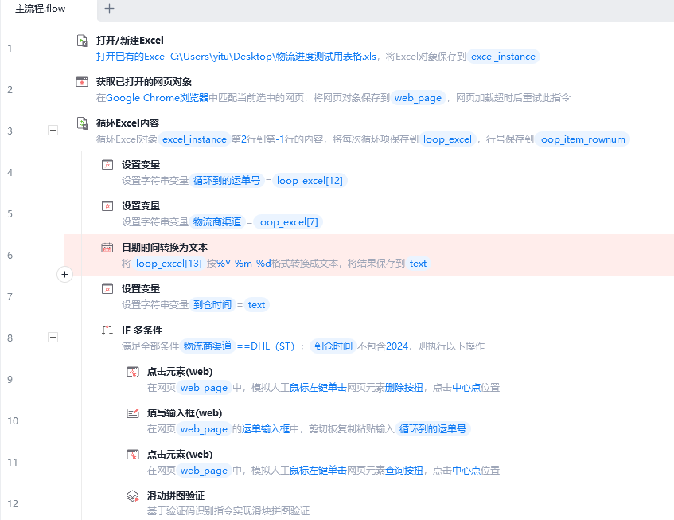674x520 pixels.
Task: Click the get opened web page icon
Action: tap(82, 82)
